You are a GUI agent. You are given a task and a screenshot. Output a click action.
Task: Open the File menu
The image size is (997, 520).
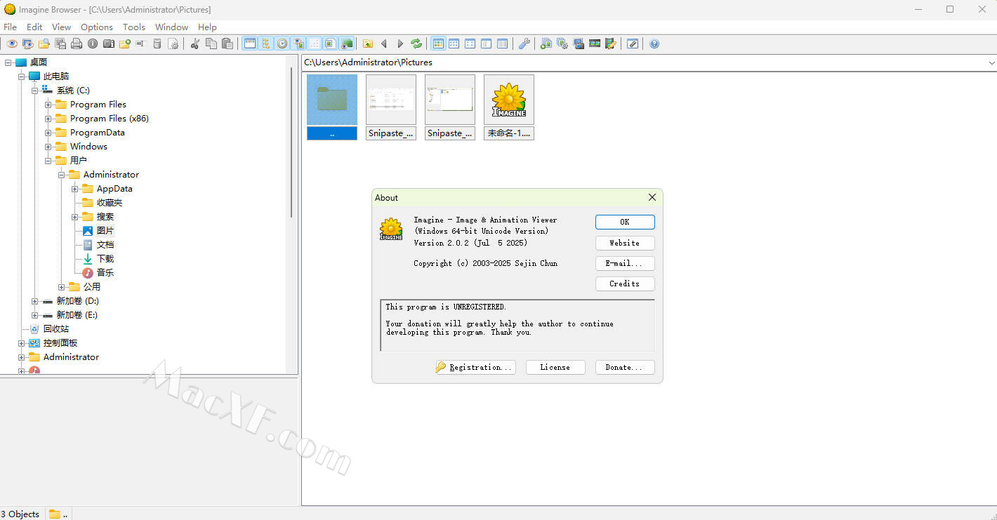click(11, 27)
